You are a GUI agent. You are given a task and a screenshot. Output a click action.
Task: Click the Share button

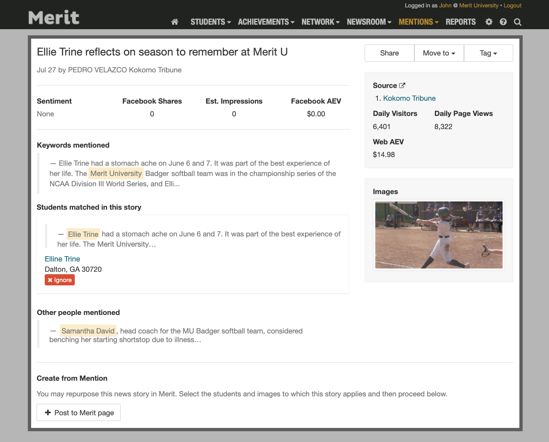coord(389,53)
